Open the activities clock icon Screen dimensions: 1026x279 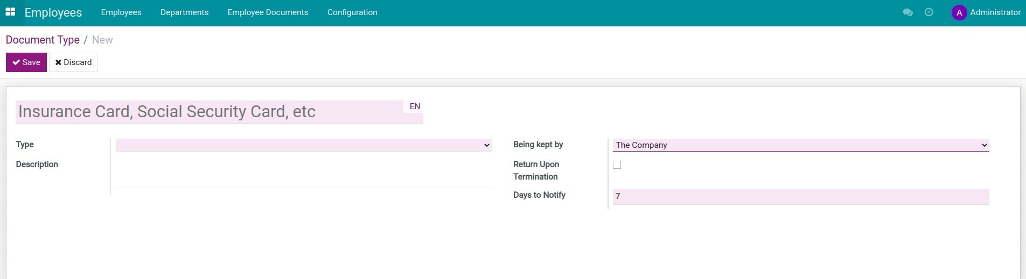click(929, 12)
